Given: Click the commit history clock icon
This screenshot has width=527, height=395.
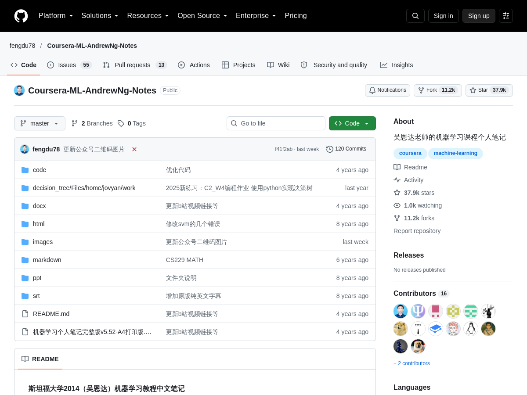Looking at the screenshot, I should (x=330, y=149).
